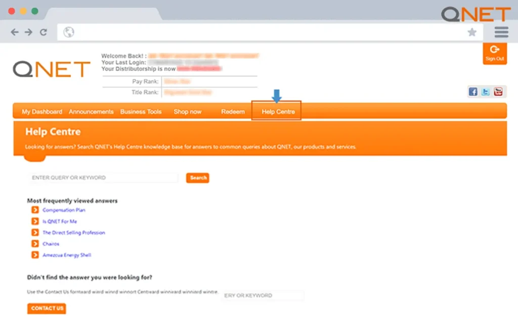Open the Chairos answer link
Image resolution: width=518 pixels, height=322 pixels.
[51, 244]
